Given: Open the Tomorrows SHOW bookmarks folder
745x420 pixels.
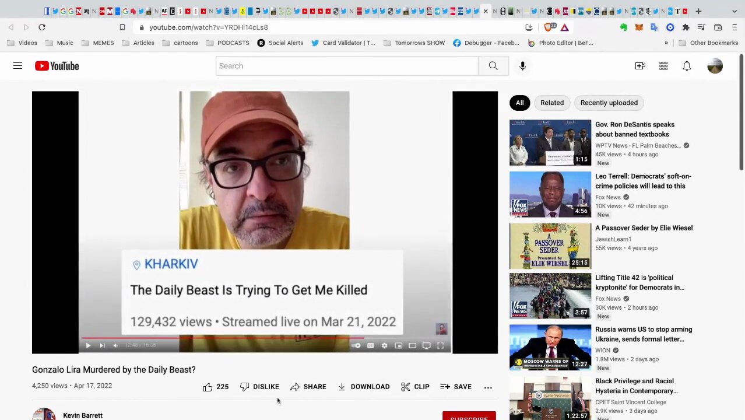Looking at the screenshot, I should click(x=414, y=43).
